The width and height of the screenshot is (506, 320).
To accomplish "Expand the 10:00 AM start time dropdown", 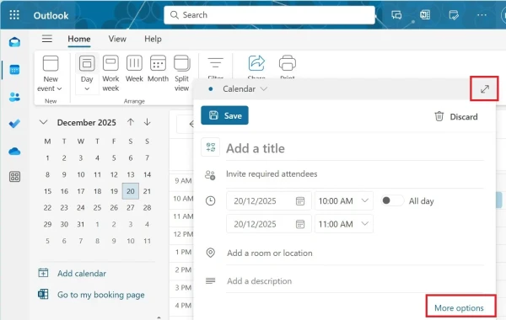I will pos(364,200).
